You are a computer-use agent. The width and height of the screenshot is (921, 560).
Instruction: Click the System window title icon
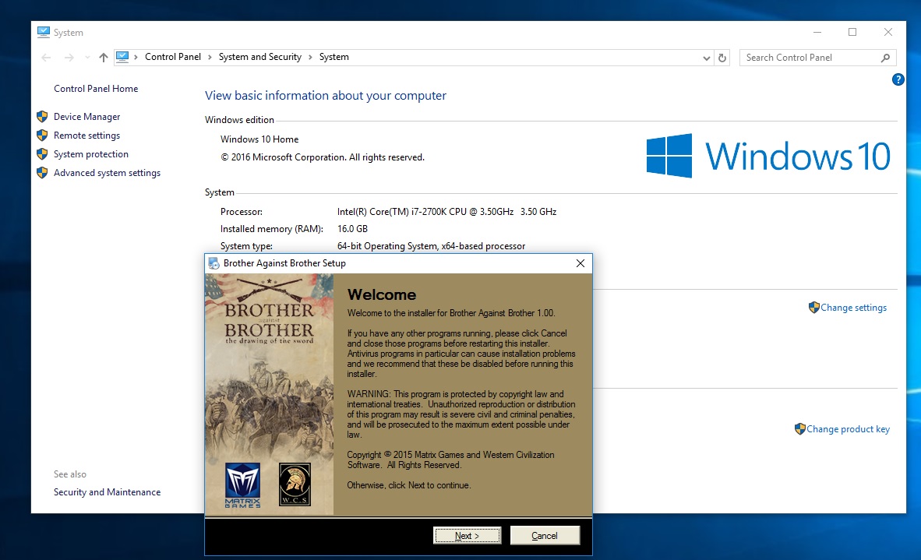[x=44, y=32]
